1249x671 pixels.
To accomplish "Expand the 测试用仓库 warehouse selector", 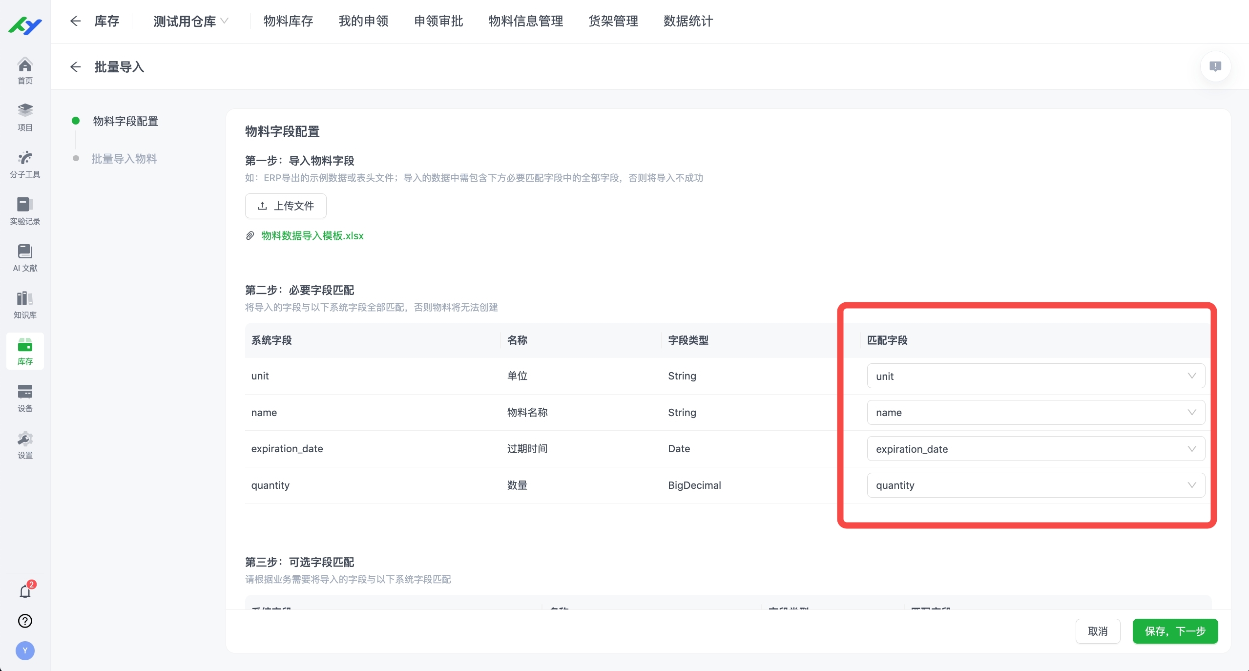I will (x=190, y=21).
